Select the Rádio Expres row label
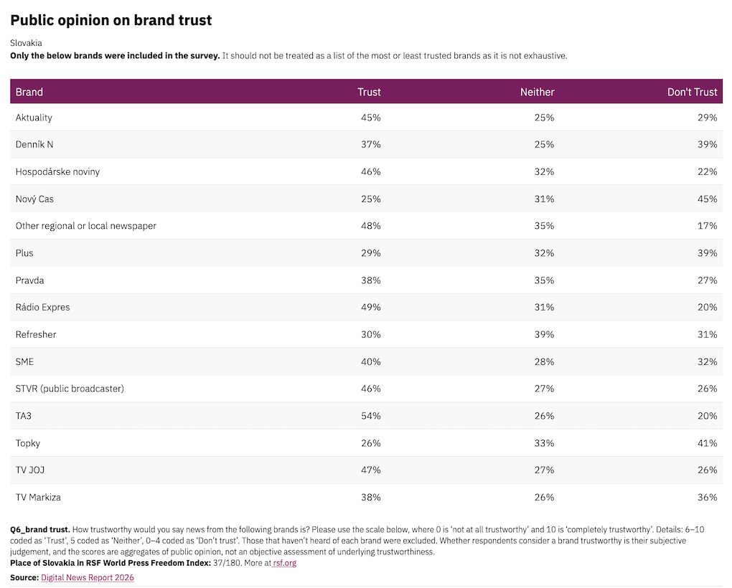Image resolution: width=732 pixels, height=588 pixels. pos(42,308)
